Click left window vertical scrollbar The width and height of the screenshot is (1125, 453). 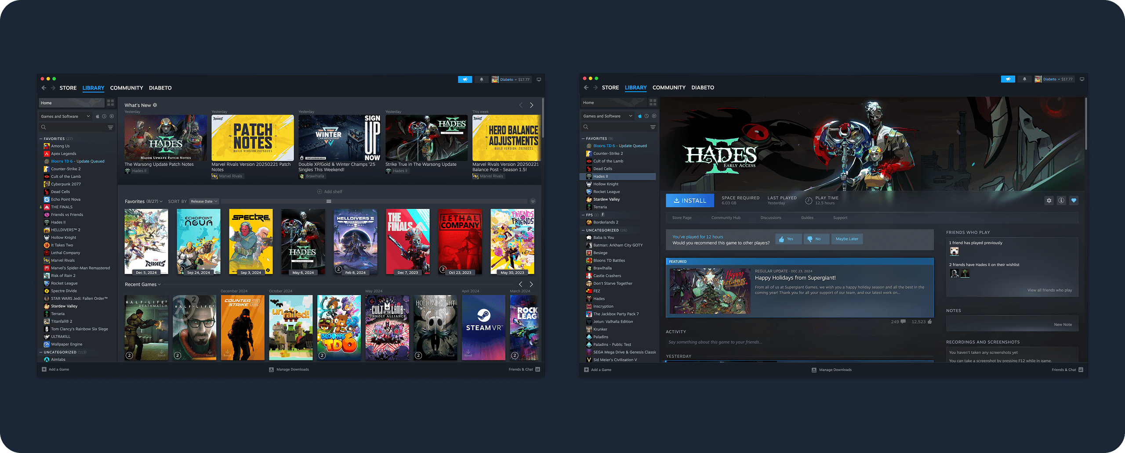[x=543, y=118]
